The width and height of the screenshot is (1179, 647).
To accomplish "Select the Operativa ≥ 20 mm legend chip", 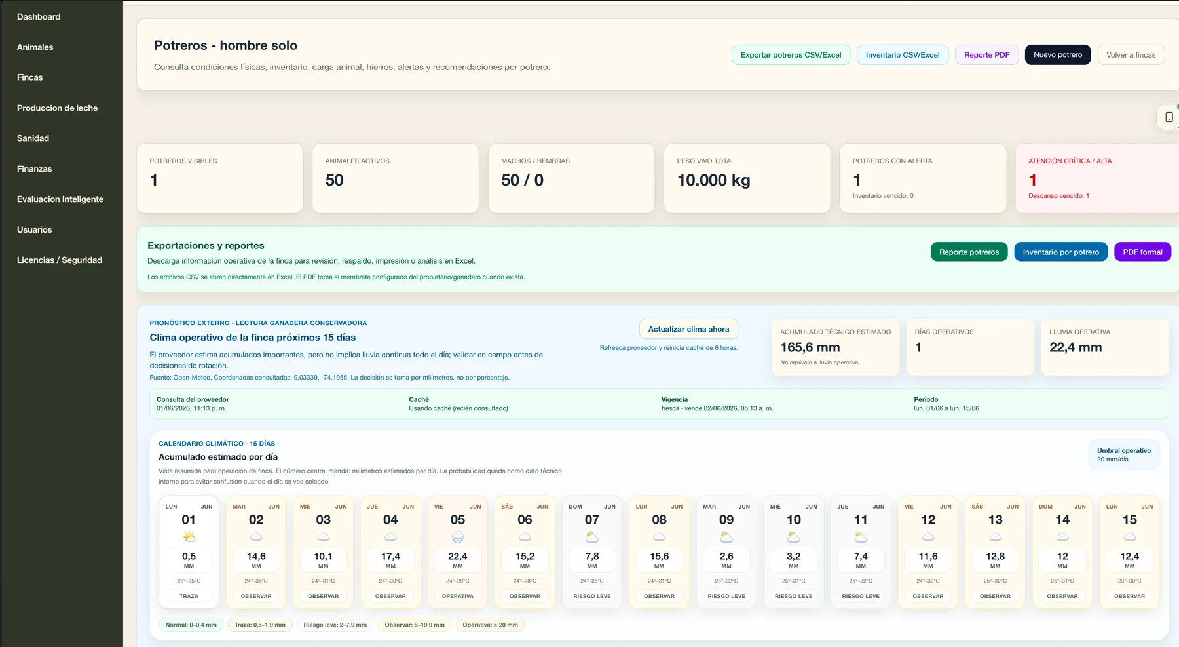I will tap(490, 625).
